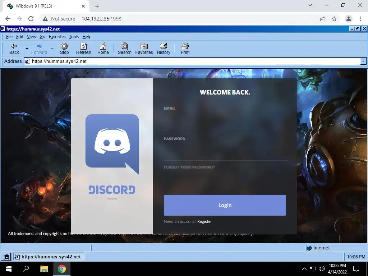368x276 pixels.
Task: Click the greyed-out Forward toolbar button
Action: point(39,49)
